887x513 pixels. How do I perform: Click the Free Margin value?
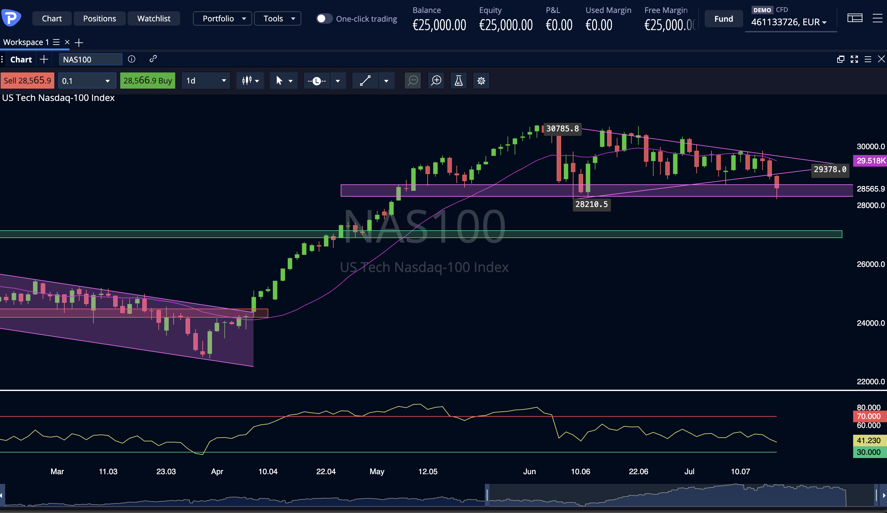click(x=670, y=25)
